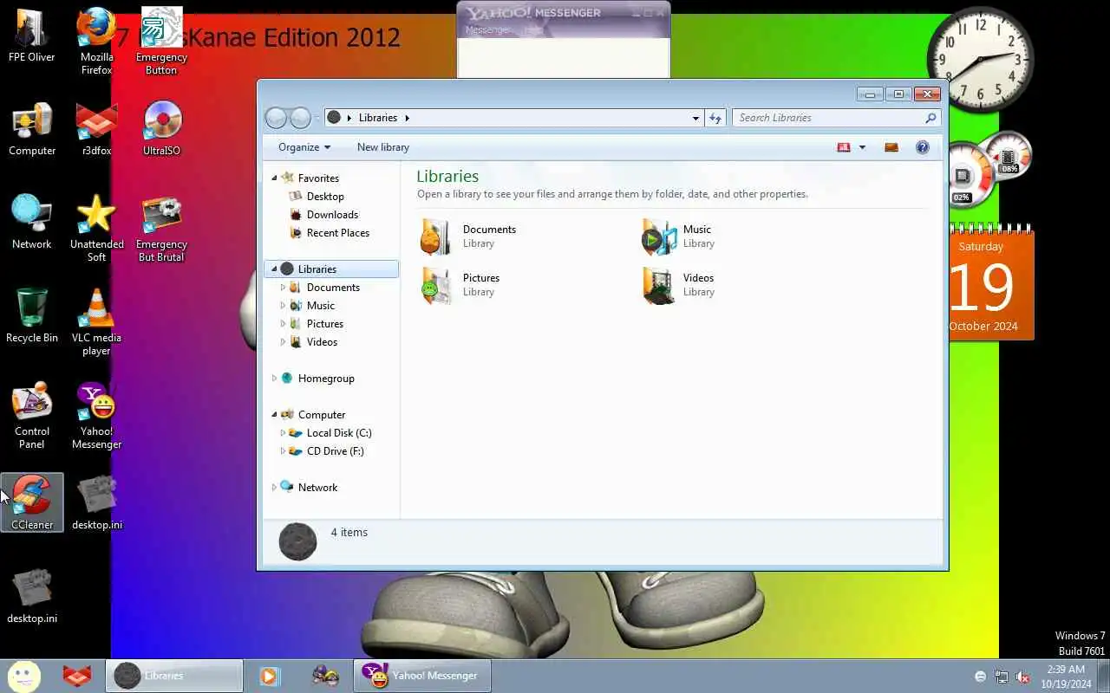This screenshot has width=1110, height=693.
Task: Collapse the Libraries tree section
Action: pyautogui.click(x=274, y=269)
